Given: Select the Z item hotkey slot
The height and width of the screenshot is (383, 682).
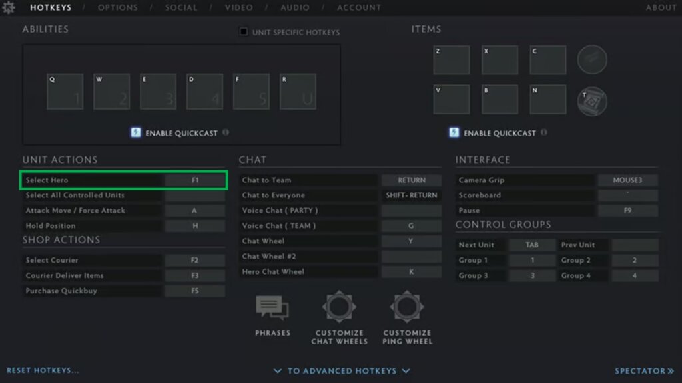Looking at the screenshot, I should 451,59.
